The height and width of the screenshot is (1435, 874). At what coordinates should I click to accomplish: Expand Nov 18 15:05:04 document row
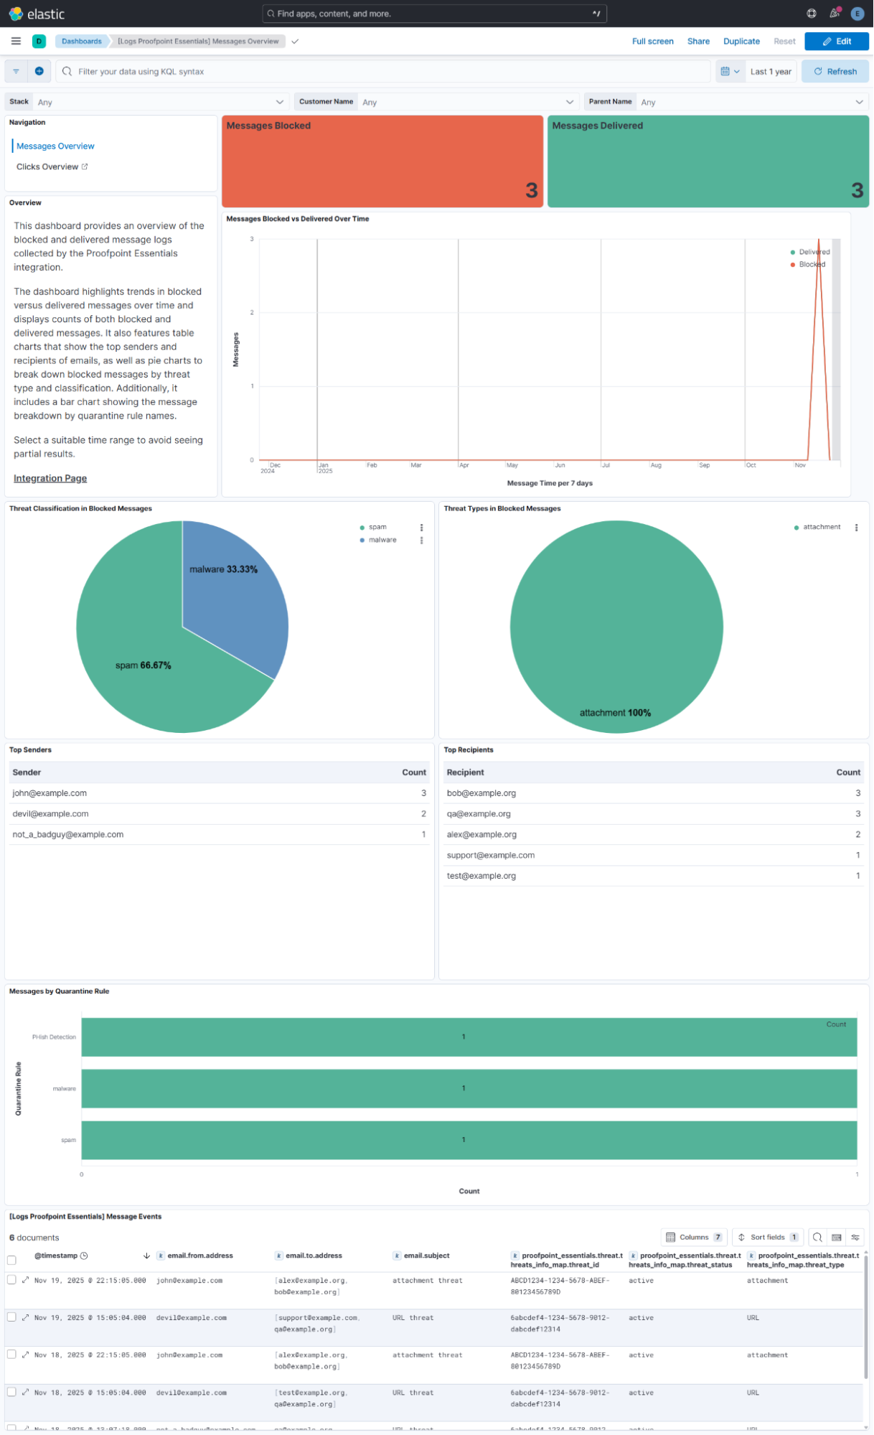point(25,1392)
